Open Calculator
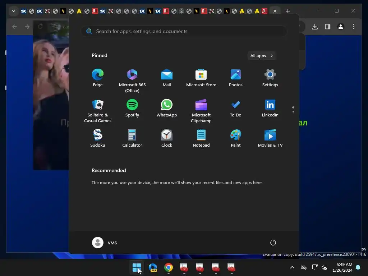This screenshot has width=368, height=276. 132,138
